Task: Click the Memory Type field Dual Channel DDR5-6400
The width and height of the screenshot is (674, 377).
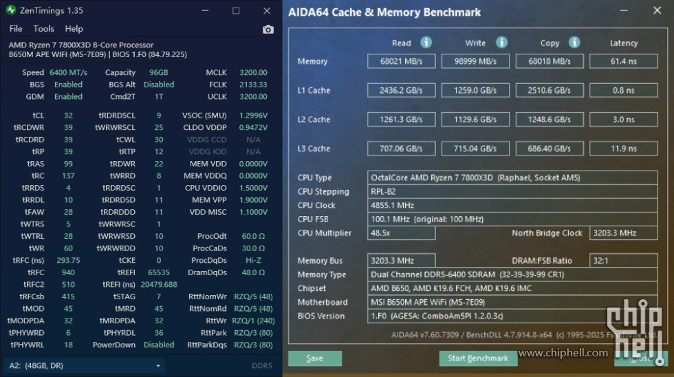Action: 512,274
